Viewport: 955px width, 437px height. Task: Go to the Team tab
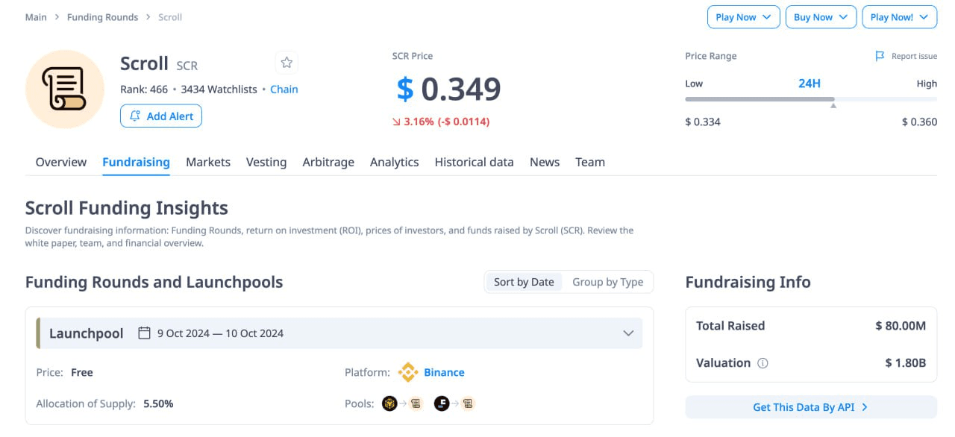590,162
